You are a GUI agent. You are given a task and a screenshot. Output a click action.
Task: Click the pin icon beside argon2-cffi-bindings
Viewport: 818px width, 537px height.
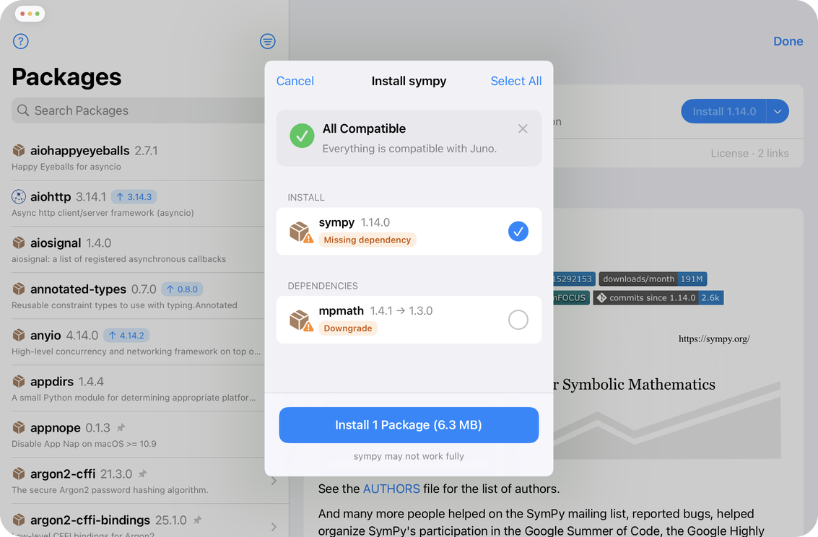[x=197, y=520]
